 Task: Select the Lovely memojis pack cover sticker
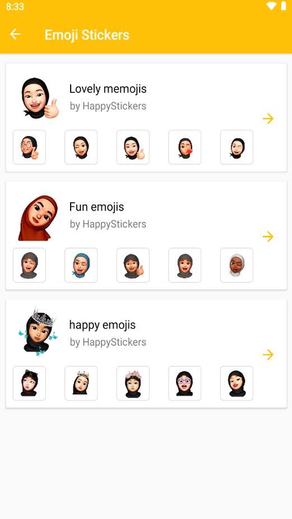(40, 99)
